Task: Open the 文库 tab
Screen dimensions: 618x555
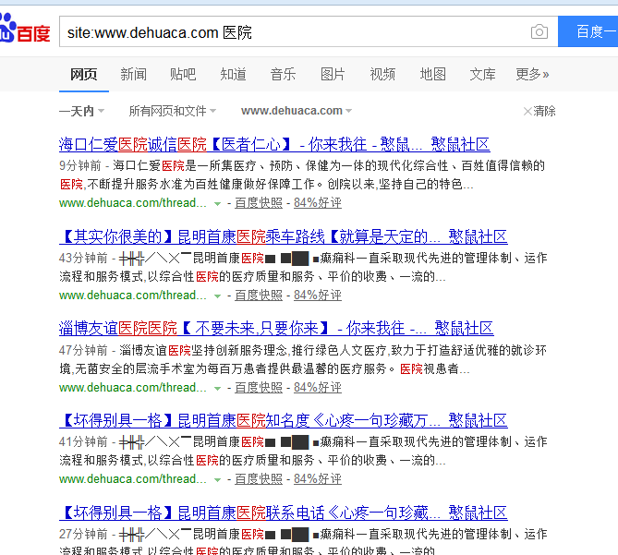Action: pos(482,74)
